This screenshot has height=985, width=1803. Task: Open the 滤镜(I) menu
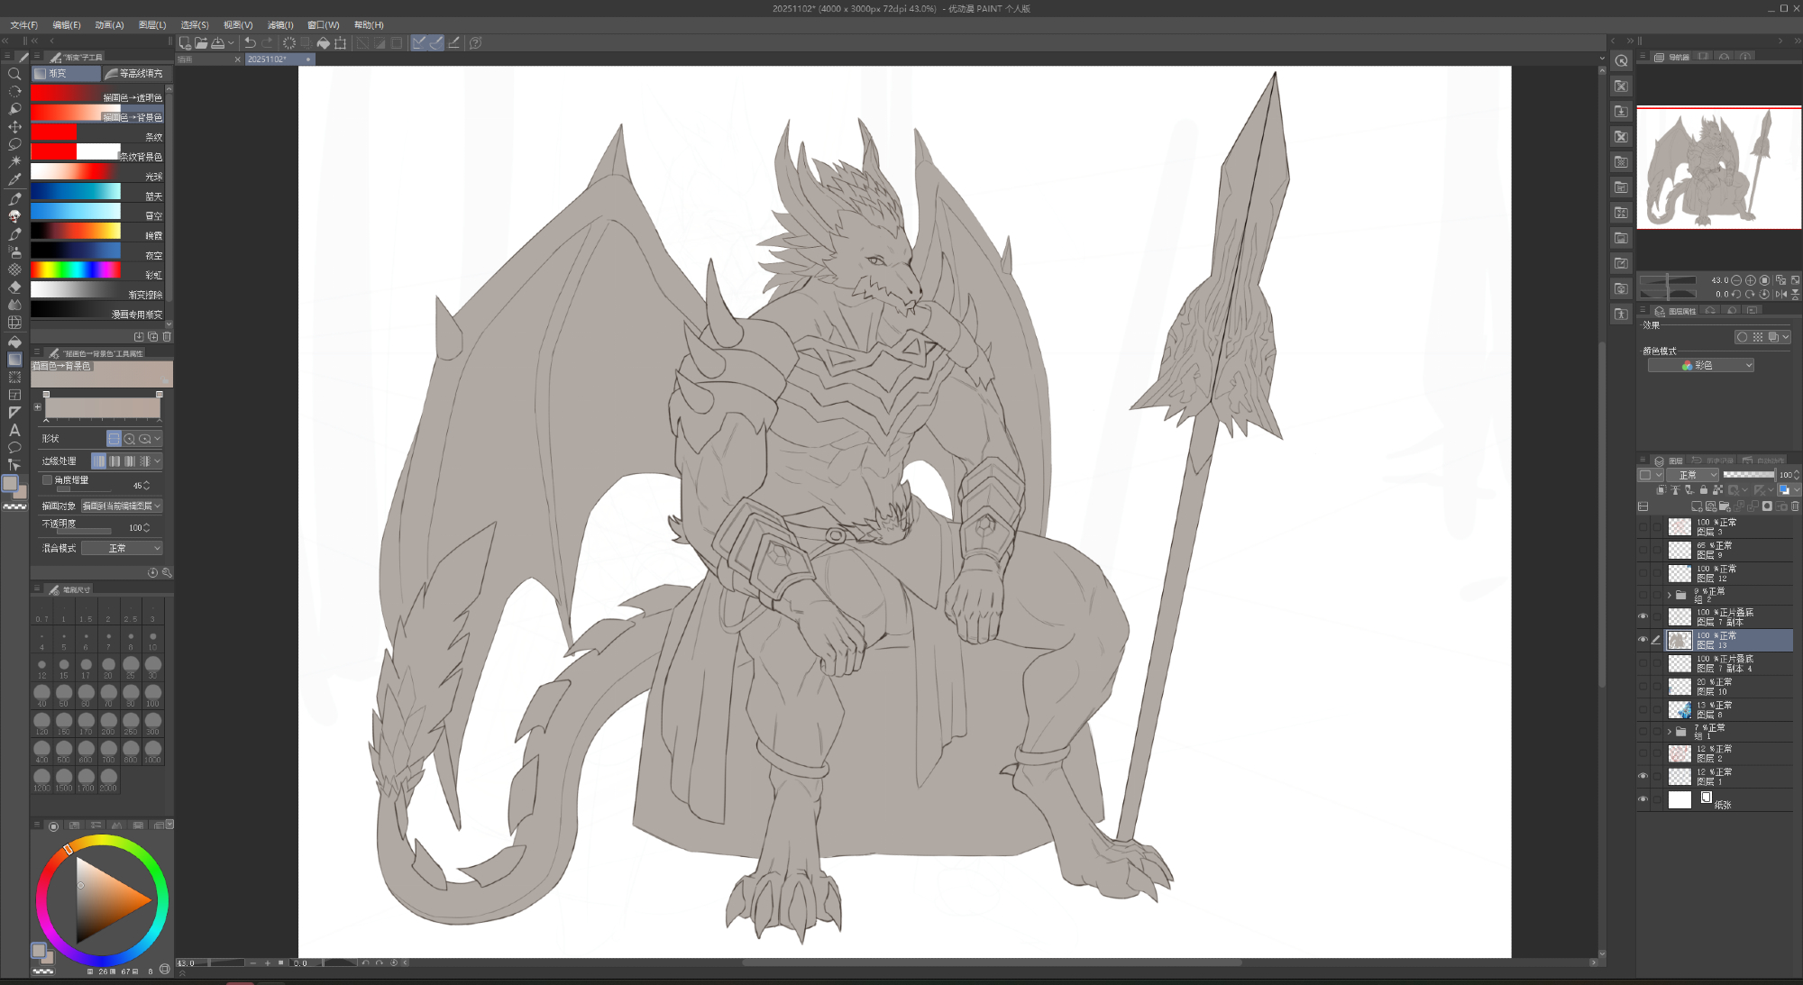280,24
